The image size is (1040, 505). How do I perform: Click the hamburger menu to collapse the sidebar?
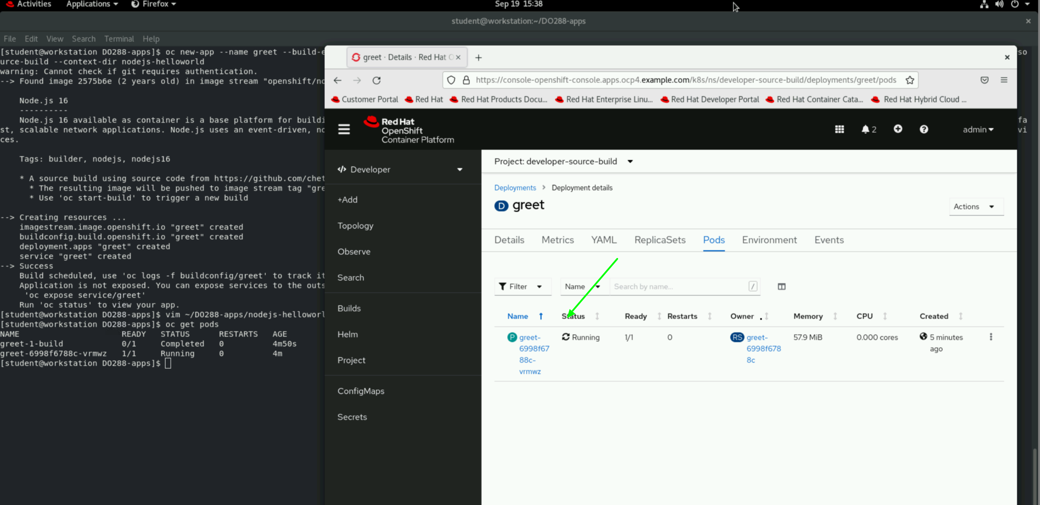pyautogui.click(x=344, y=129)
